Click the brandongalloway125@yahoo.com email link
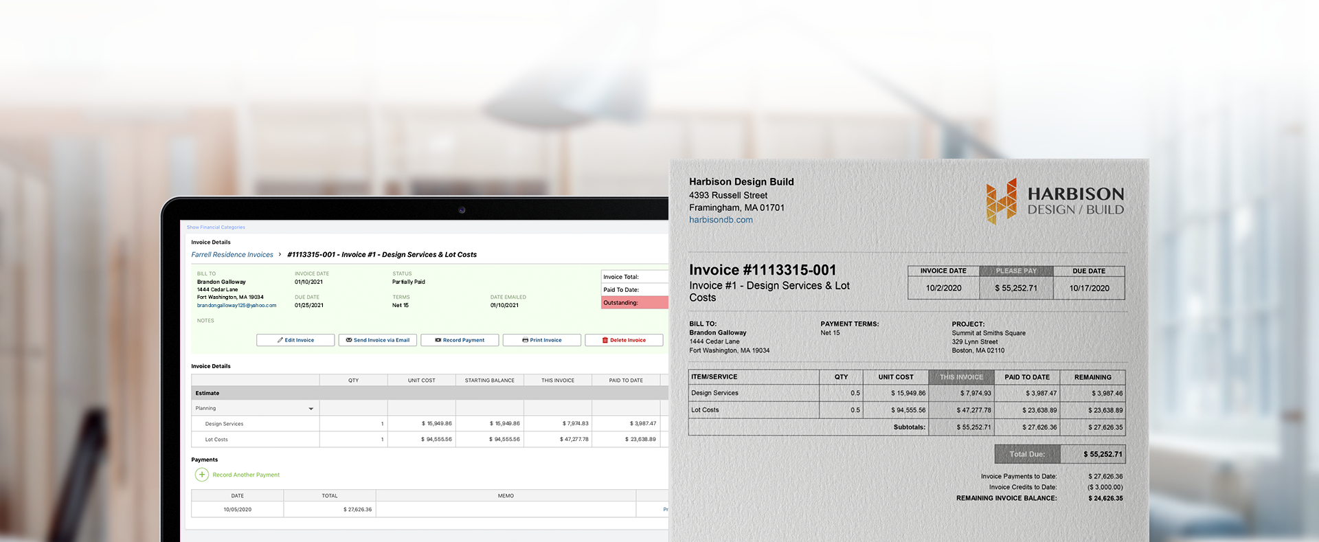Screen dimensions: 1319x542 [x=236, y=306]
